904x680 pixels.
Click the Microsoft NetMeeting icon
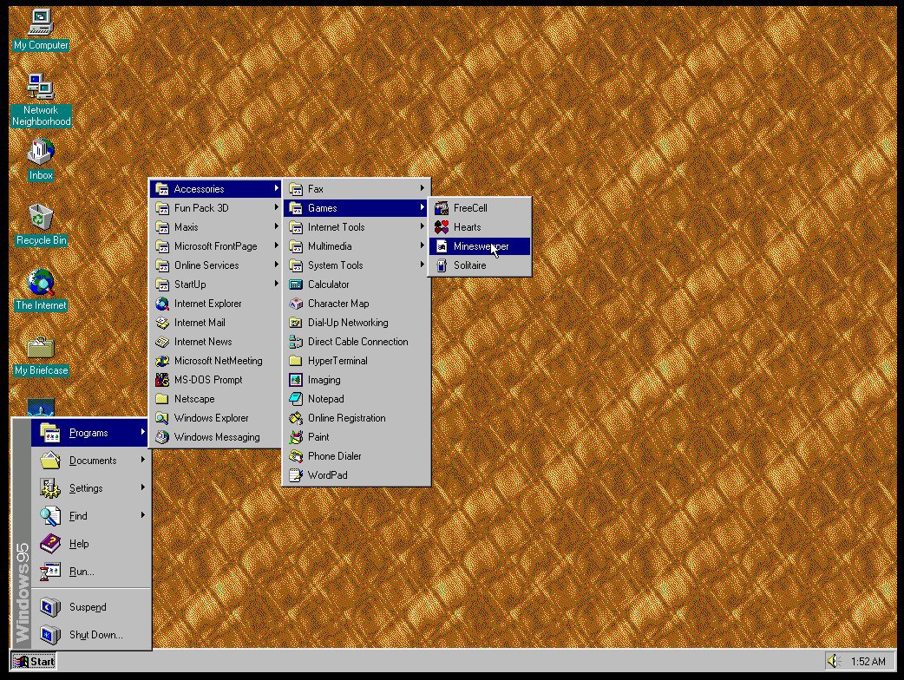pos(162,361)
